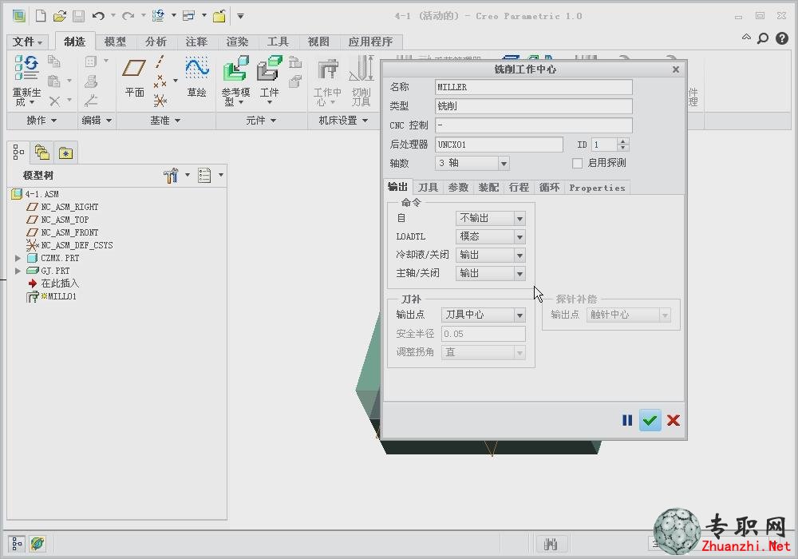Click the windows switch icon
Screen dimensions: 798x559
click(189, 16)
